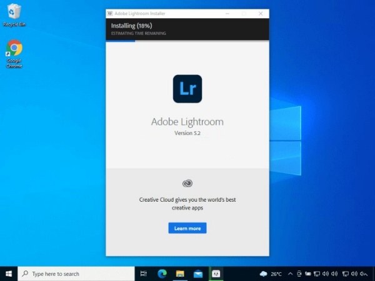Close the Adobe Lightroom Installer window

coord(261,14)
